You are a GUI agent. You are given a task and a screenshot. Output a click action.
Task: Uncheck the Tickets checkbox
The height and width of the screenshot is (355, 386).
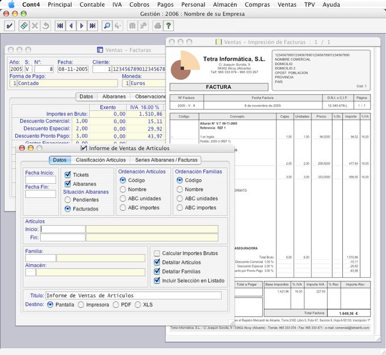point(68,175)
